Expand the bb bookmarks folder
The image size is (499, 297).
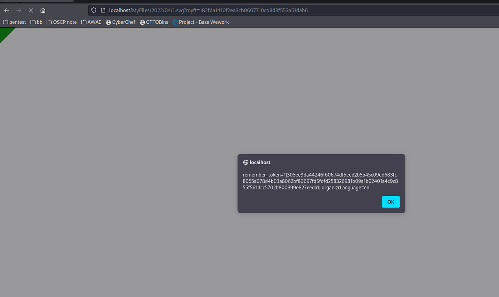coord(36,22)
